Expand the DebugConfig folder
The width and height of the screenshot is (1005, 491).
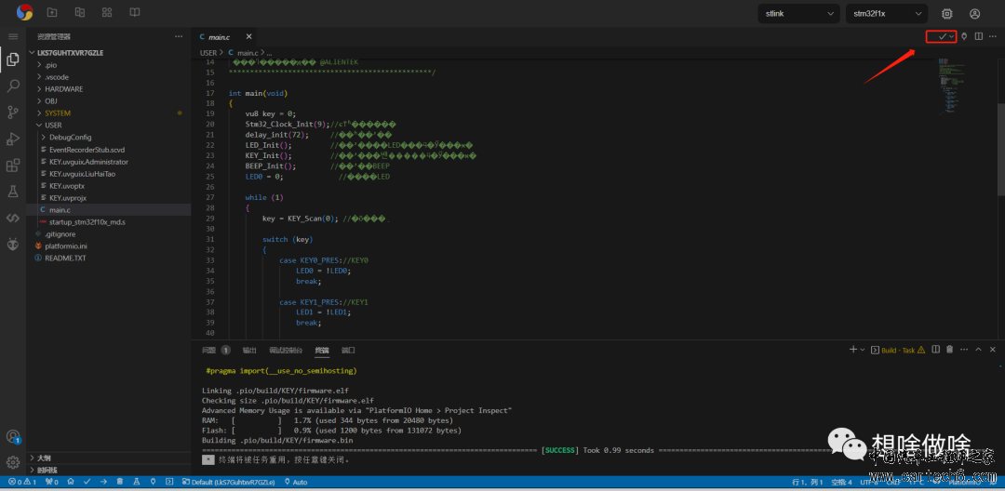(108, 137)
